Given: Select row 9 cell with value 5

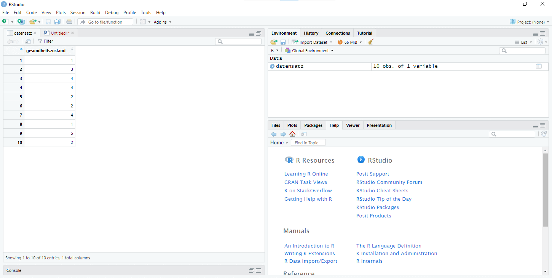Looking at the screenshot, I should tap(49, 133).
